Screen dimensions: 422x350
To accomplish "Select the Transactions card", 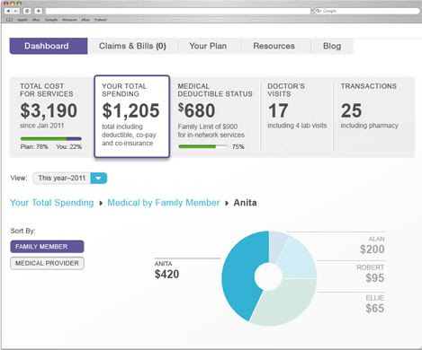I will 373,117.
